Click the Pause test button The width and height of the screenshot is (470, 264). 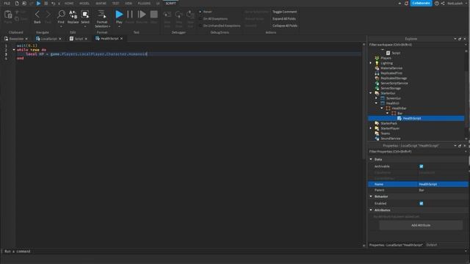point(130,14)
